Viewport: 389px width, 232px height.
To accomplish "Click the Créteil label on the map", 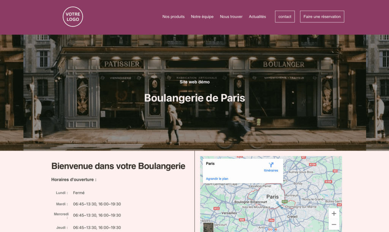I will point(292,216).
